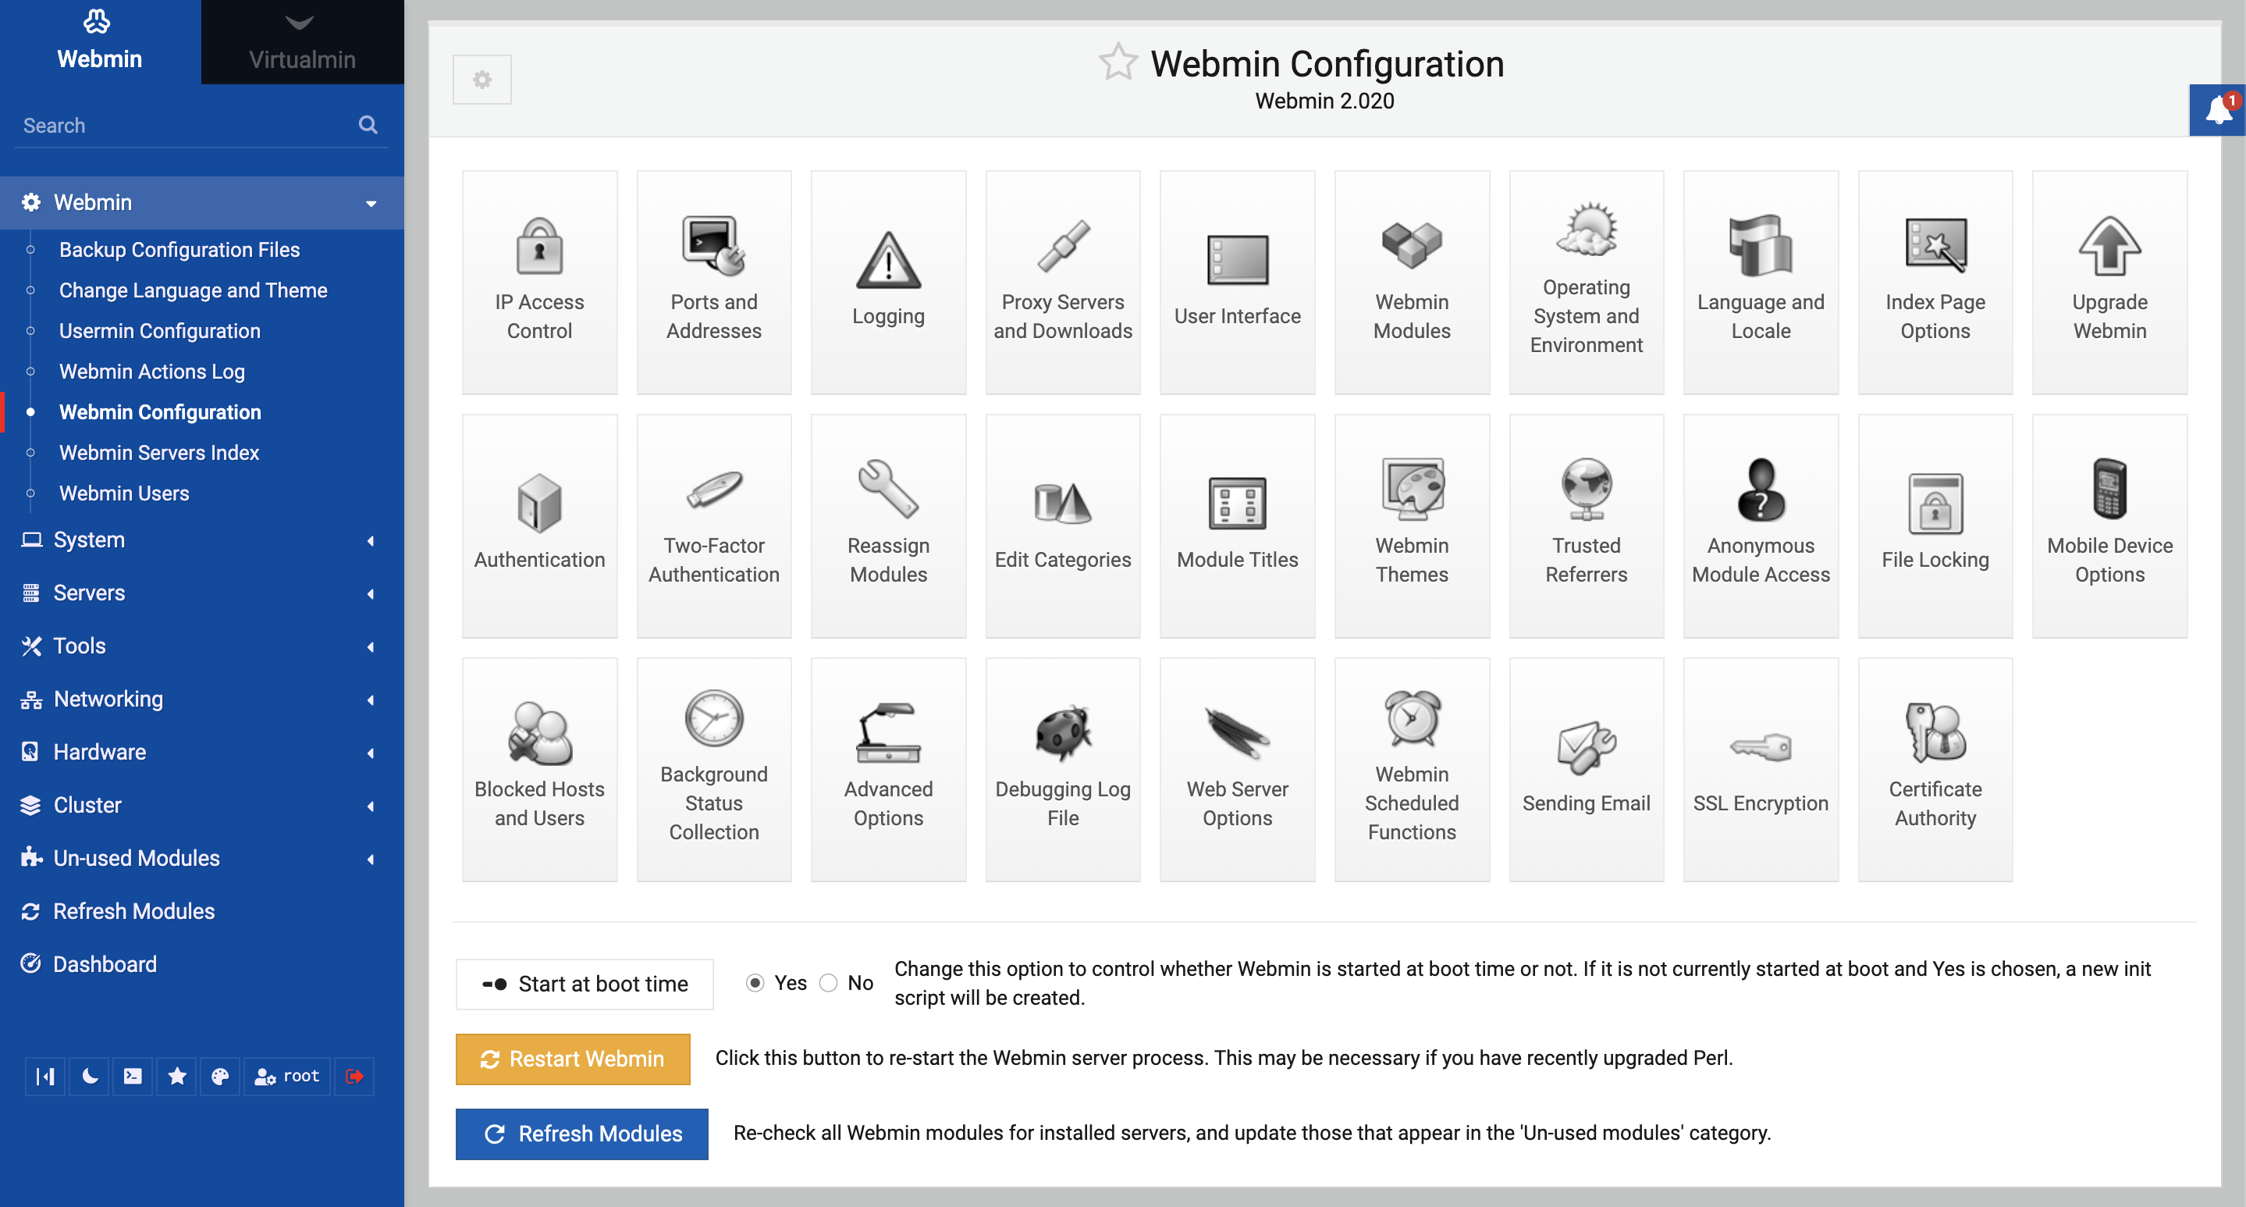The image size is (2246, 1207).
Task: Select No for Start at boot time
Action: [826, 983]
